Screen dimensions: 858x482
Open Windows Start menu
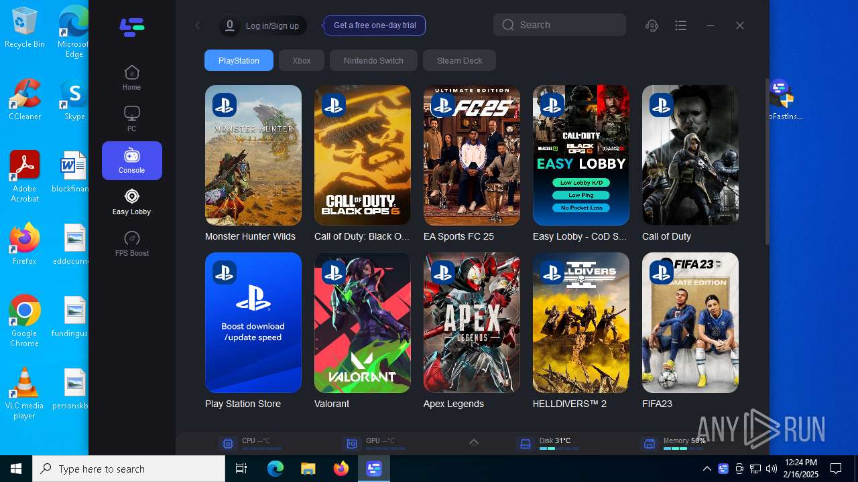click(16, 469)
